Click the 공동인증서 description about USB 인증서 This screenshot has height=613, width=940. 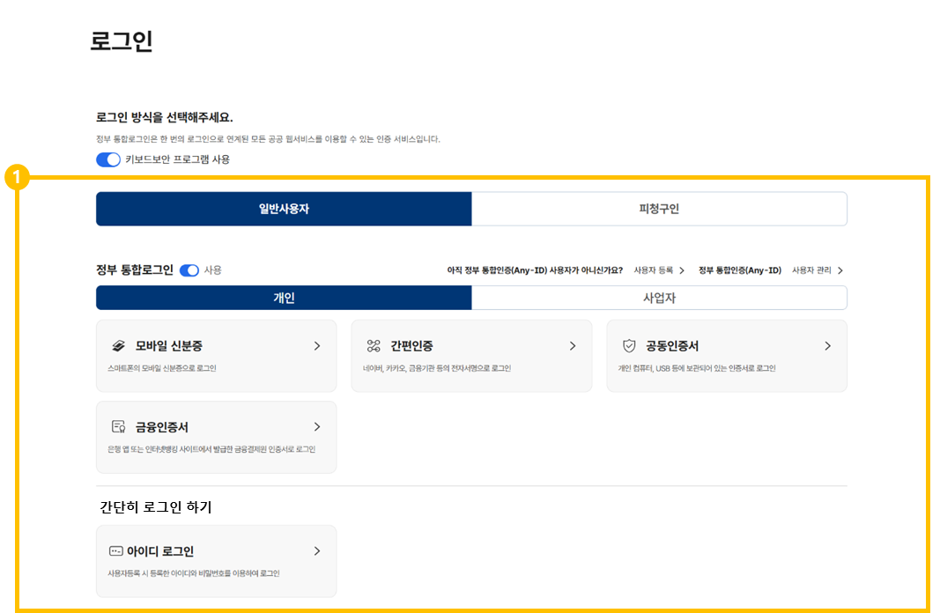pyautogui.click(x=697, y=368)
